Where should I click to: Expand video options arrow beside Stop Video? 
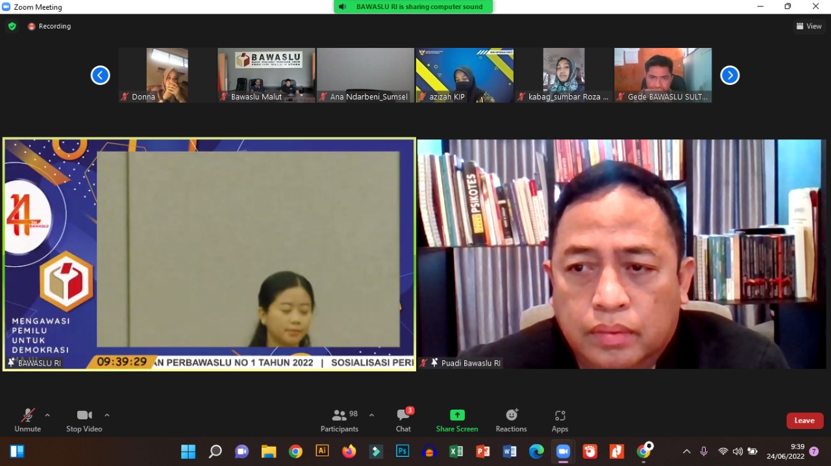pos(107,415)
